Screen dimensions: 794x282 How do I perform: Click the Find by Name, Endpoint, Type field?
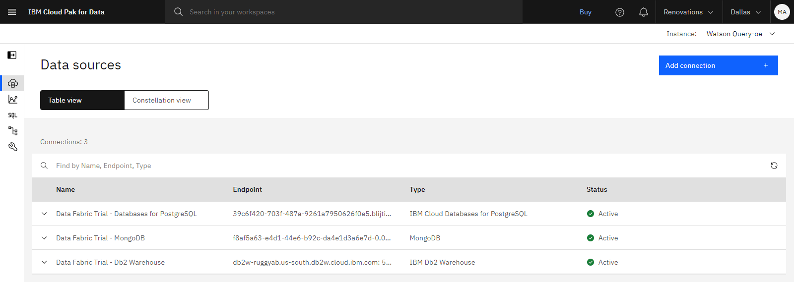pos(409,166)
